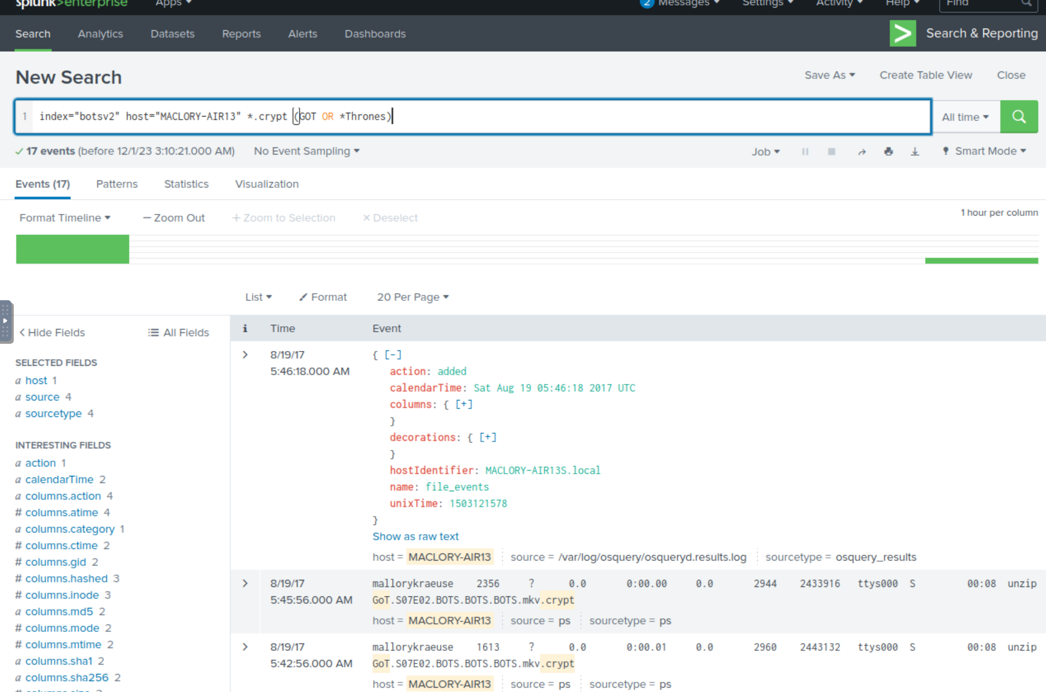This screenshot has width=1046, height=692.
Task: Expand the decorations JSON object
Action: pos(488,437)
